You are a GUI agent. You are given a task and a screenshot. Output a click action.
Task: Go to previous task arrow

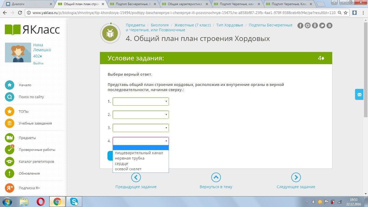136,177
